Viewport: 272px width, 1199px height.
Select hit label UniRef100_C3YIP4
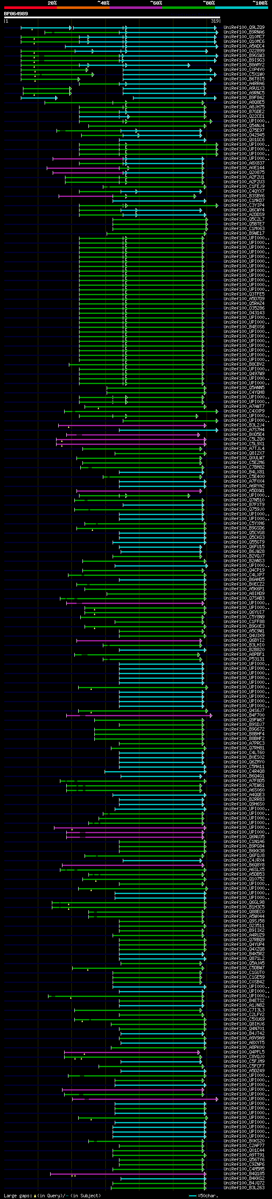pos(244,205)
